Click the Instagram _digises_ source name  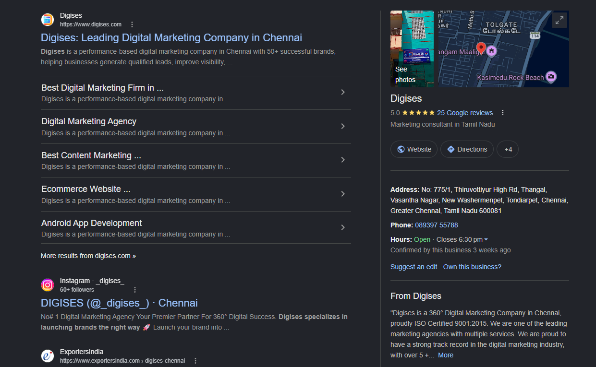pos(92,281)
